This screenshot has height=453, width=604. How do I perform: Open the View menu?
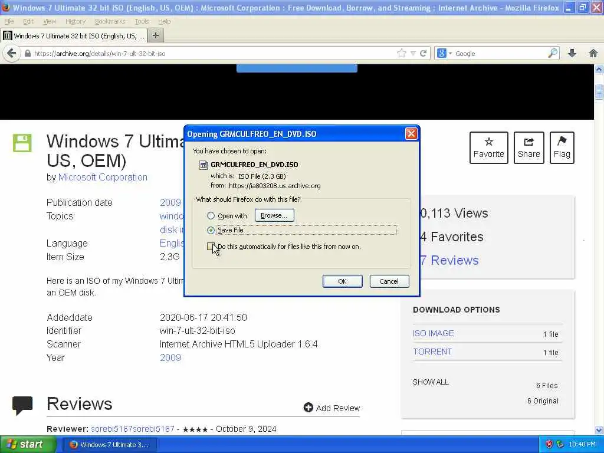[50, 21]
